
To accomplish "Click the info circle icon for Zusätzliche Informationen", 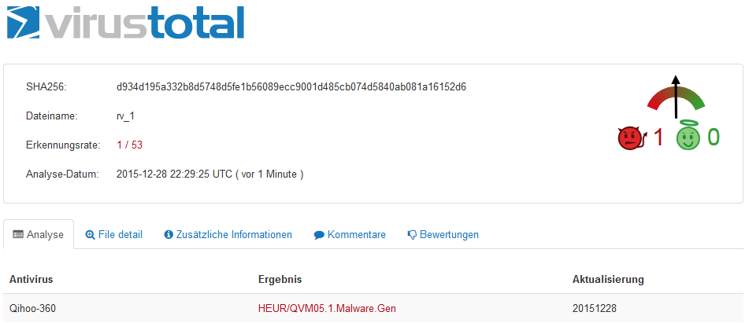I will [x=168, y=235].
